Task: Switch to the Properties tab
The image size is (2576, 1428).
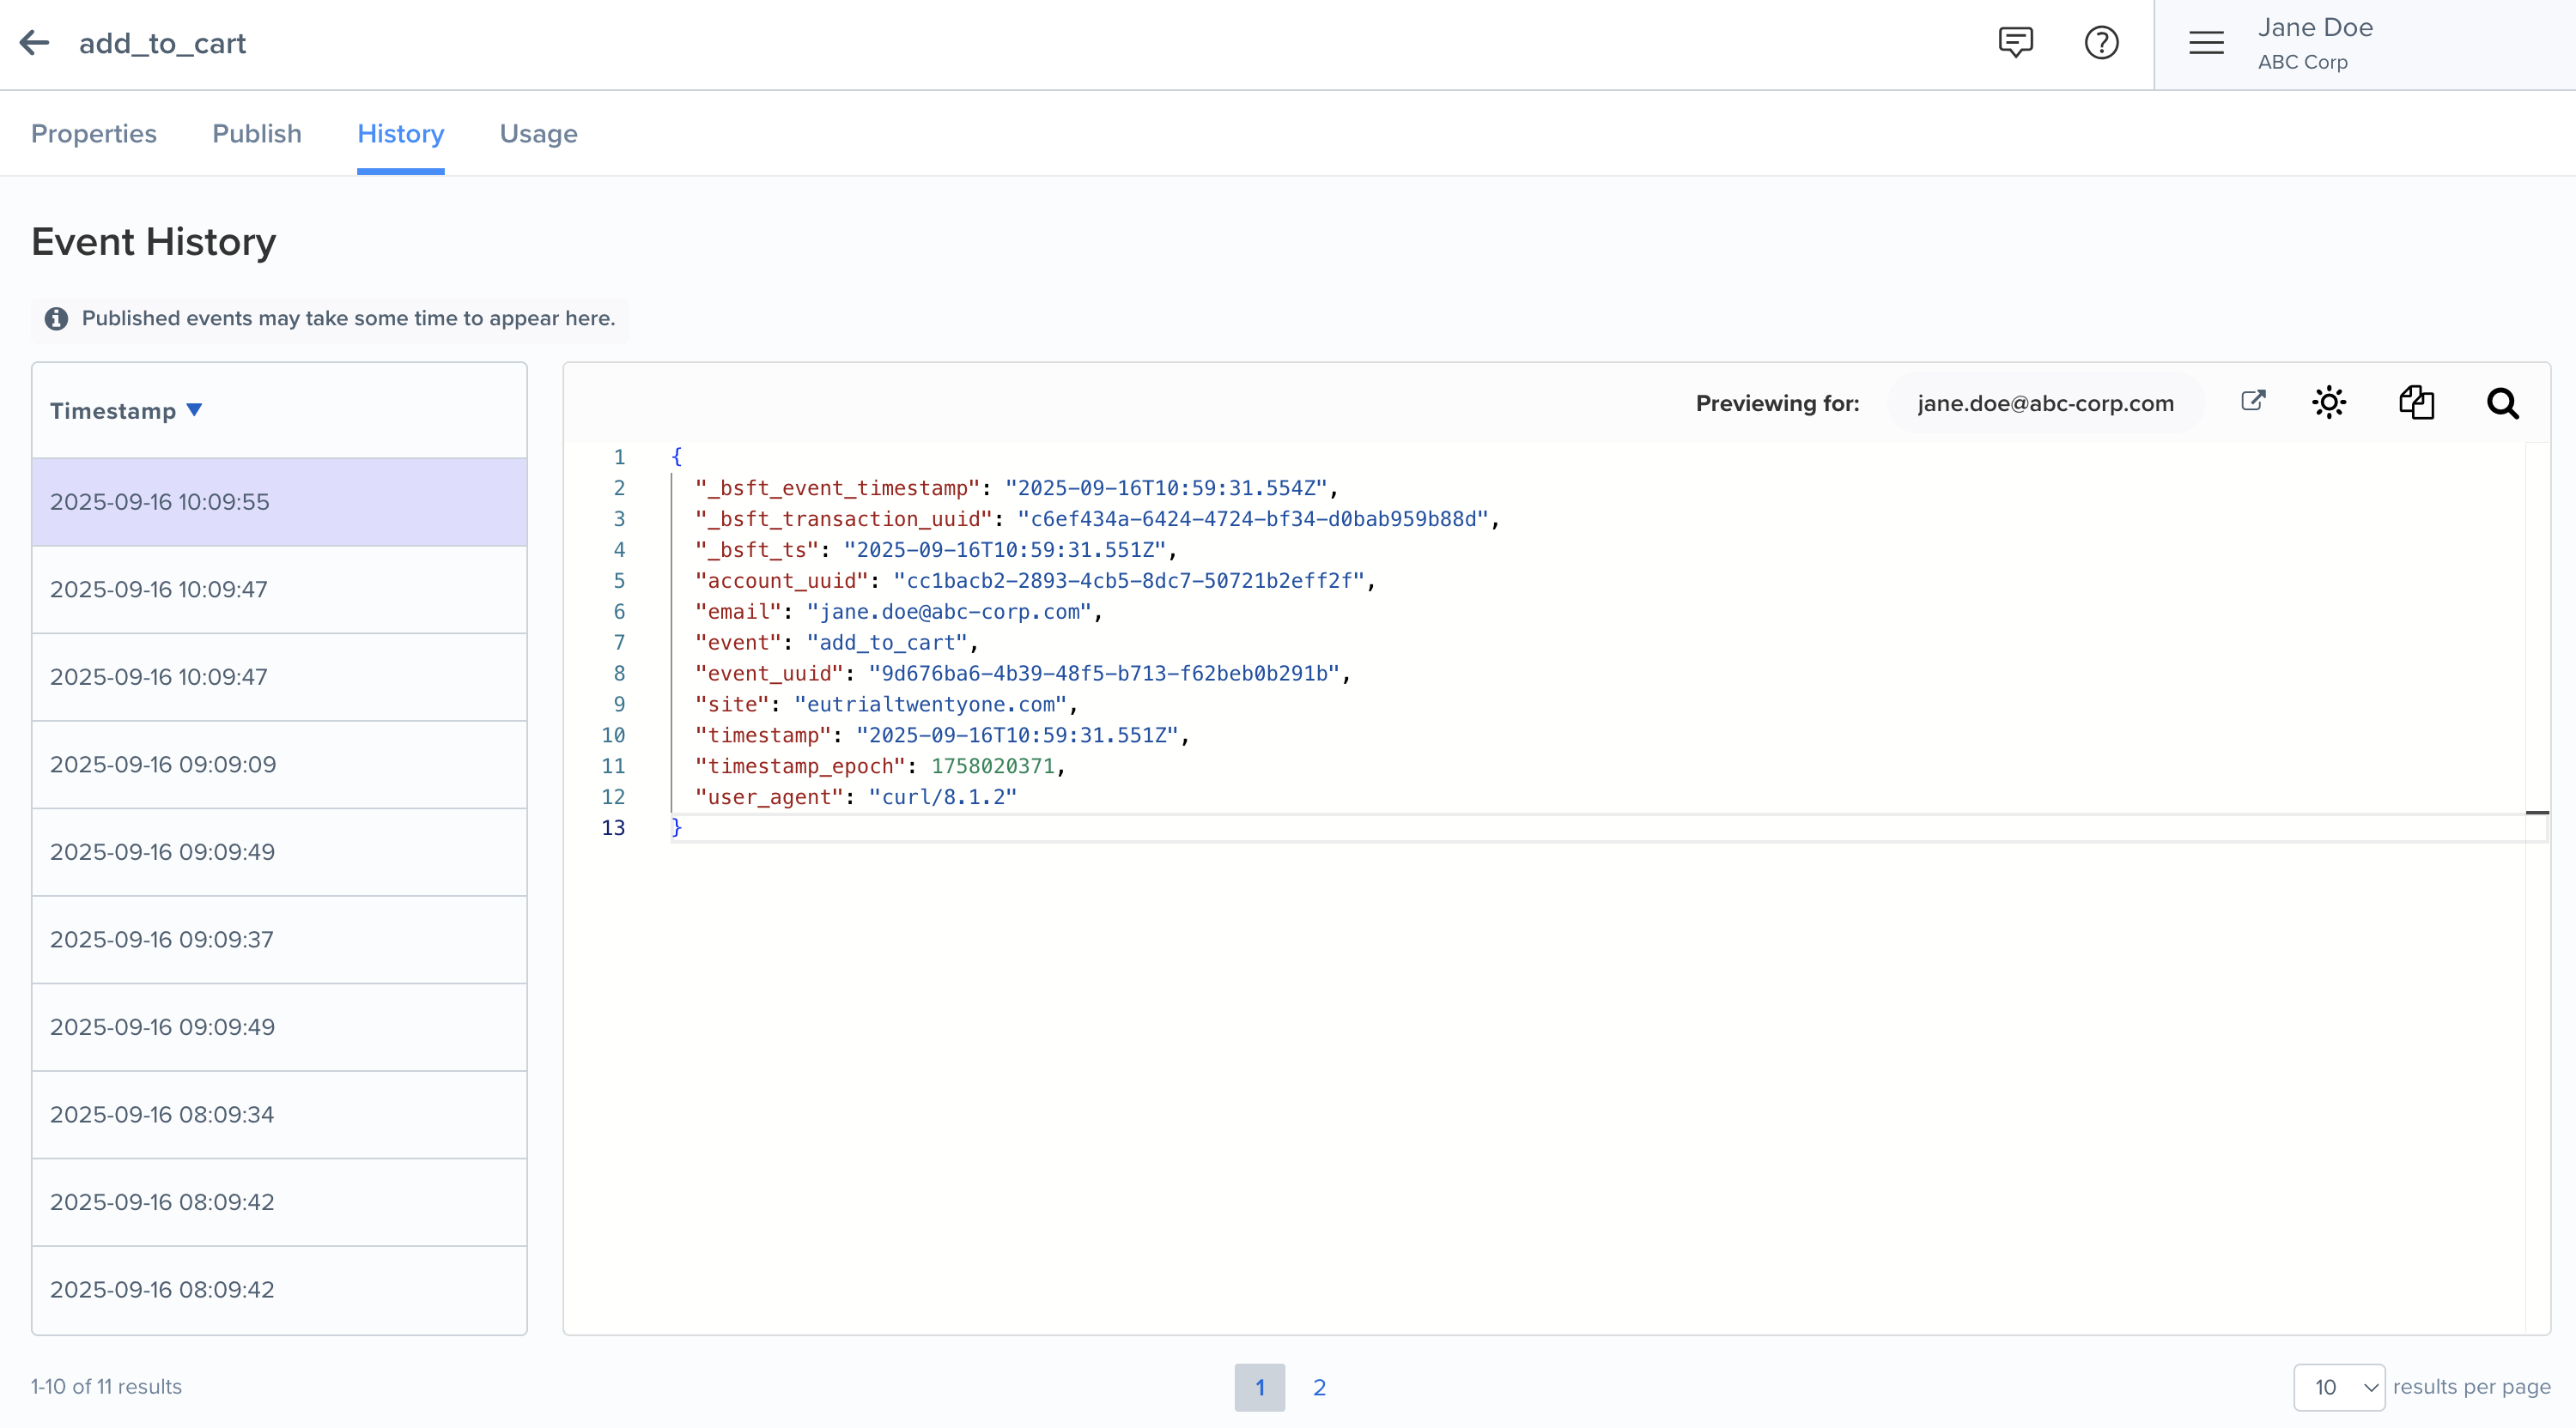Action: click(x=94, y=134)
